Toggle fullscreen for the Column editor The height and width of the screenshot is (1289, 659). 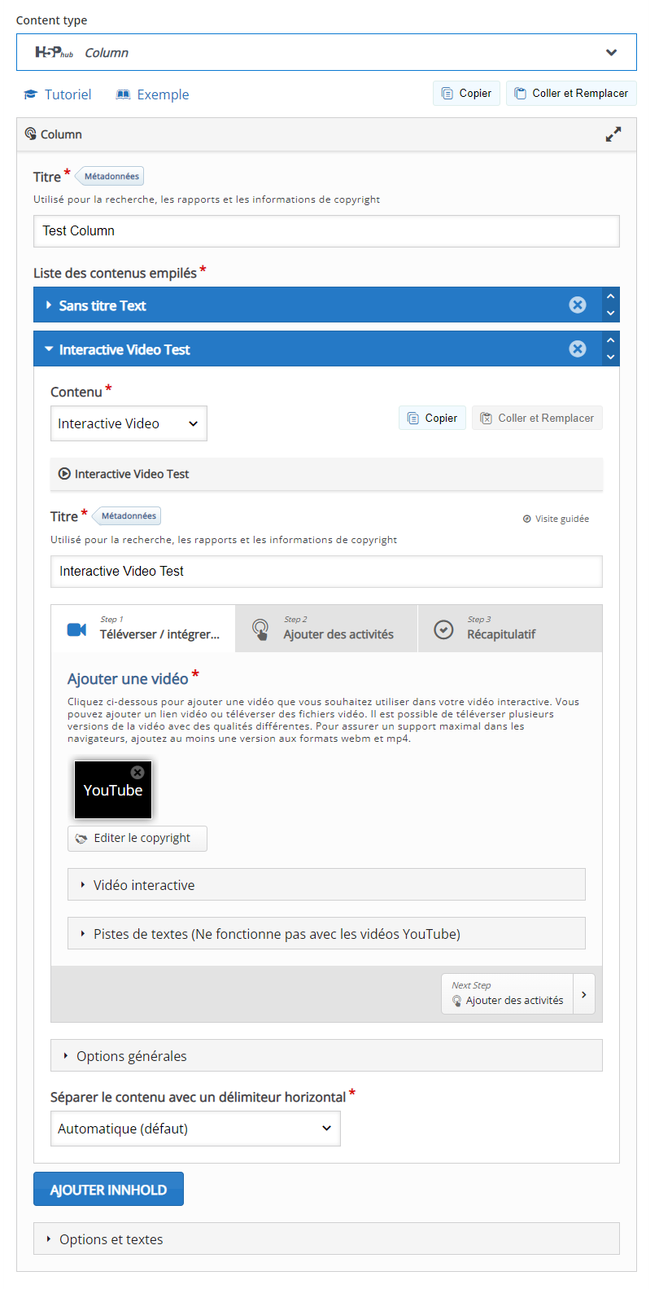613,134
